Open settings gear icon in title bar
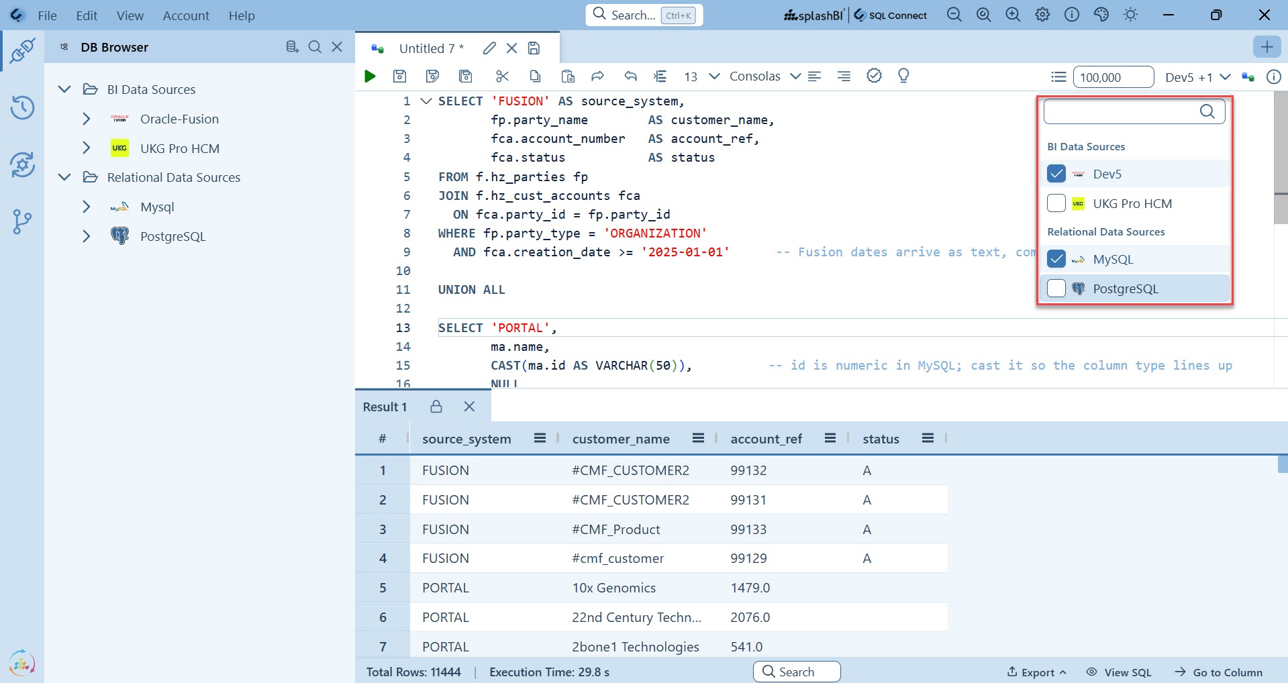Image resolution: width=1288 pixels, height=683 pixels. (1042, 15)
